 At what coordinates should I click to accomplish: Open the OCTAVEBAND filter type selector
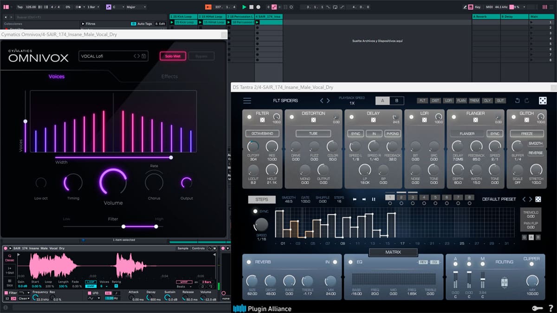click(x=262, y=134)
